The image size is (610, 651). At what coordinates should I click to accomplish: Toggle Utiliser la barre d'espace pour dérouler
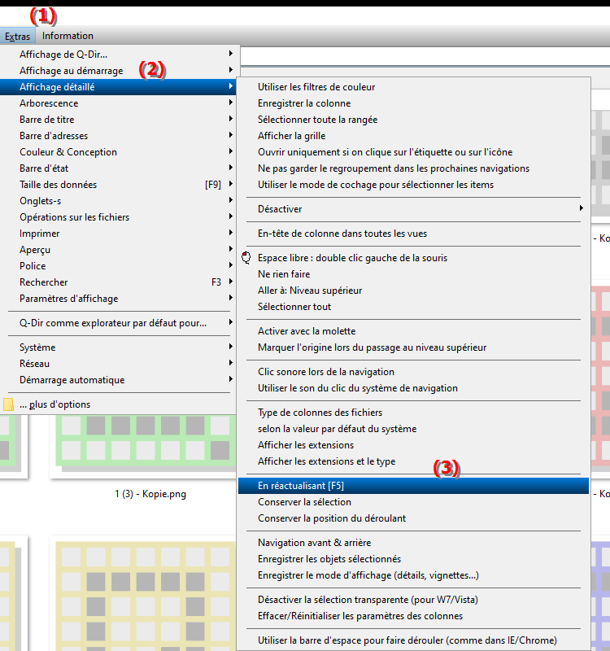pos(413,640)
